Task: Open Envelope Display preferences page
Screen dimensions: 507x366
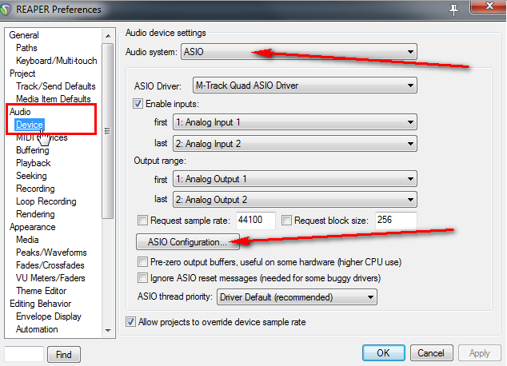Action: pos(49,316)
